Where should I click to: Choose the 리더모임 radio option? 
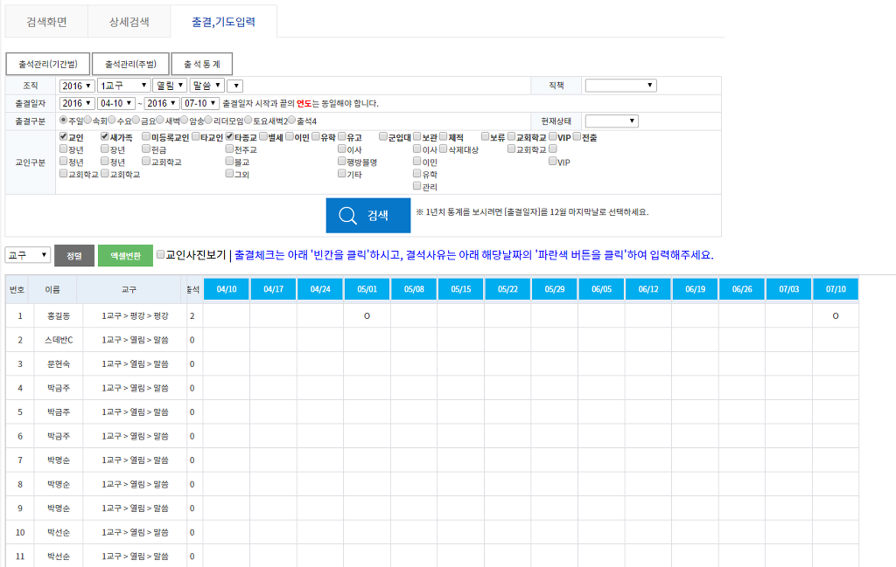pyautogui.click(x=208, y=121)
